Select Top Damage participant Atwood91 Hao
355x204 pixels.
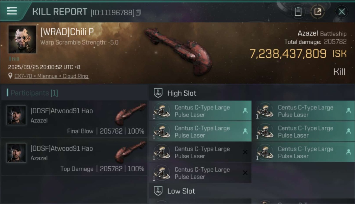click(x=61, y=149)
